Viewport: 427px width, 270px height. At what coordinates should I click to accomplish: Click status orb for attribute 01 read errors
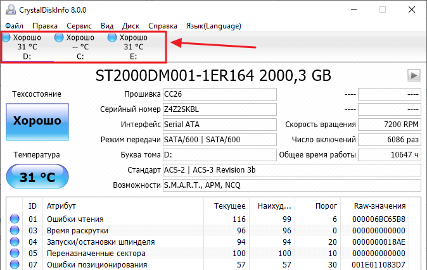point(14,219)
